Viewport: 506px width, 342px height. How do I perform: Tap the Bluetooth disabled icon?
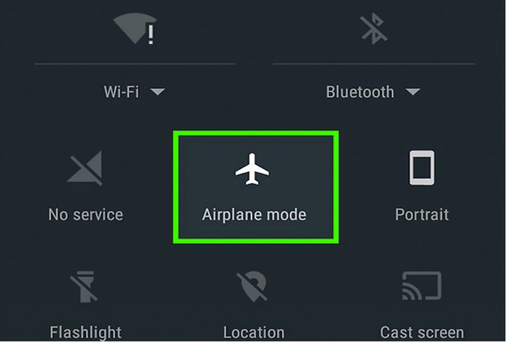[x=374, y=29]
